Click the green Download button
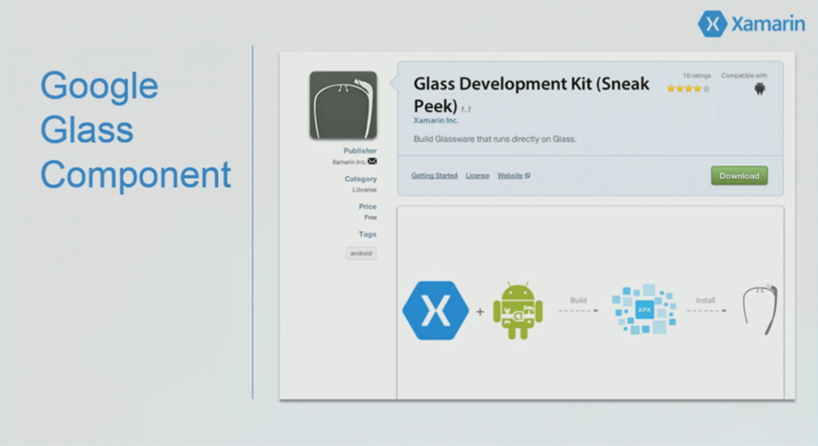 739,176
